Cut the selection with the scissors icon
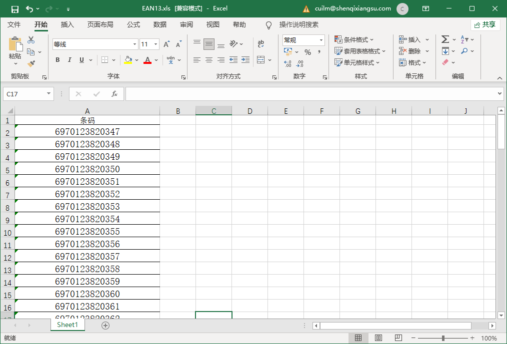Image resolution: width=507 pixels, height=344 pixels. pyautogui.click(x=31, y=40)
